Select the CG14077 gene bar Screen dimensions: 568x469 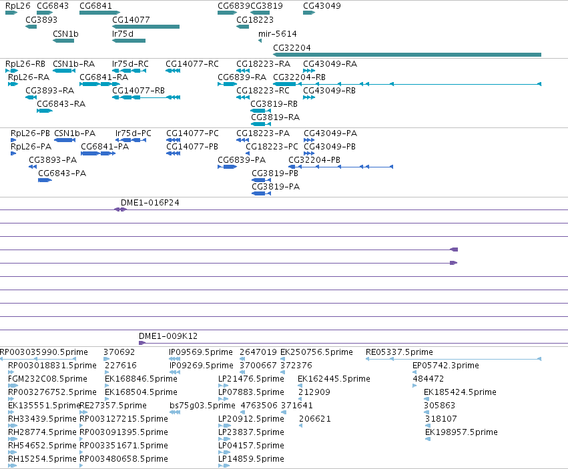tap(146, 27)
